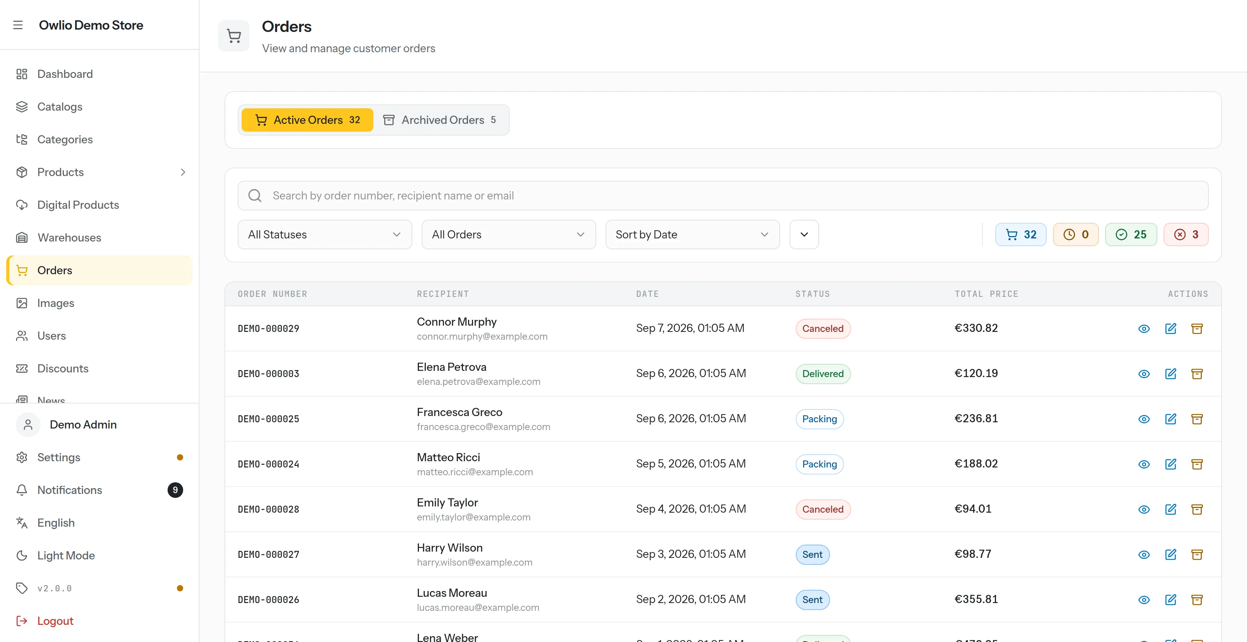1247x642 pixels.
Task: Change the English language setting
Action: (99, 522)
